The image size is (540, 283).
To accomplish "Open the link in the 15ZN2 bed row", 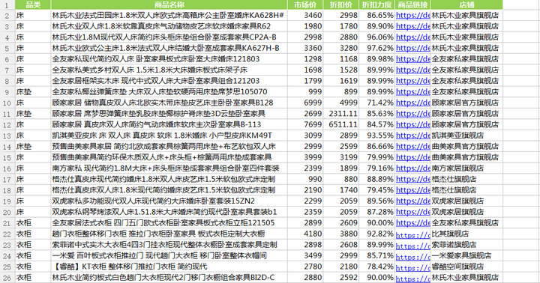I will pyautogui.click(x=412, y=201).
